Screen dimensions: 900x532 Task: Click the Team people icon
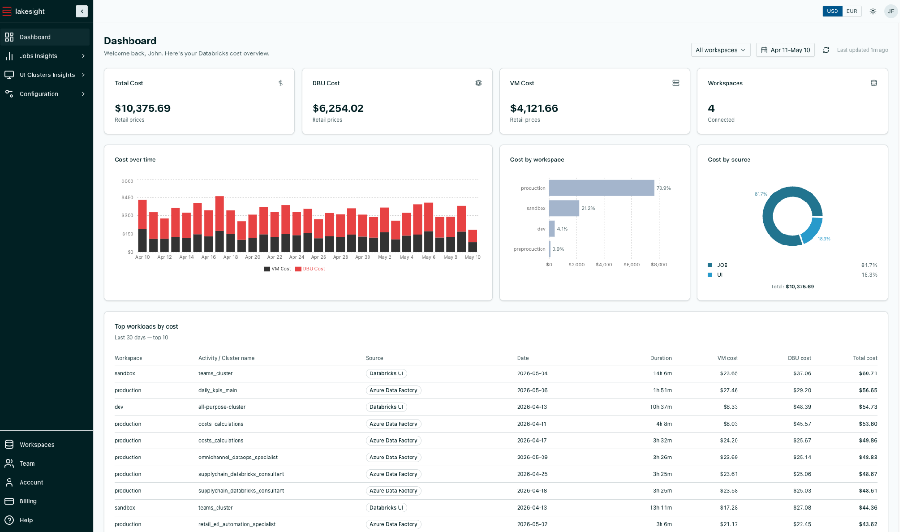[x=9, y=463]
